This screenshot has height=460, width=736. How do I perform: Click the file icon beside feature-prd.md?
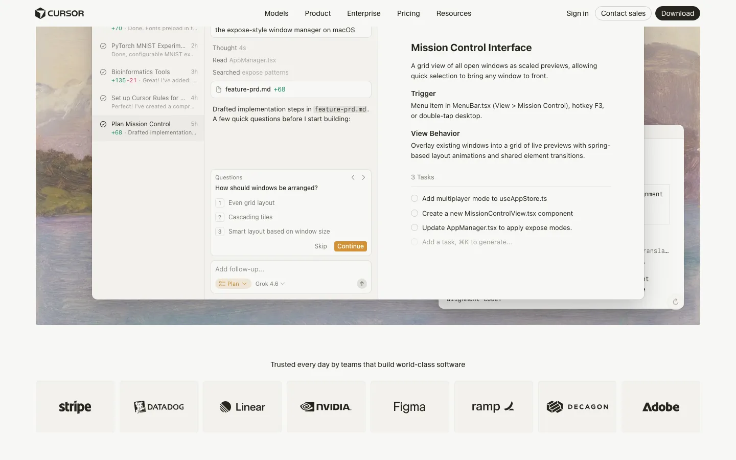pyautogui.click(x=219, y=89)
